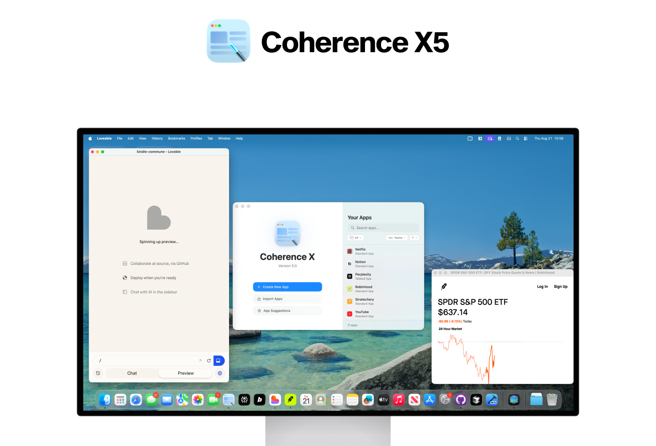Click the '11 apps' status text
The height and width of the screenshot is (446, 656).
click(x=353, y=325)
